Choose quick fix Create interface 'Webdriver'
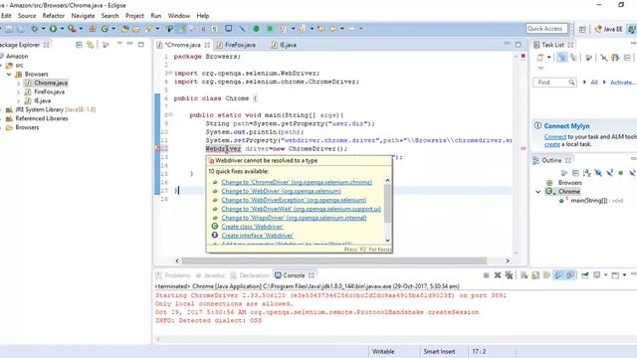Viewport: 637px width, 358px height. pyautogui.click(x=257, y=236)
